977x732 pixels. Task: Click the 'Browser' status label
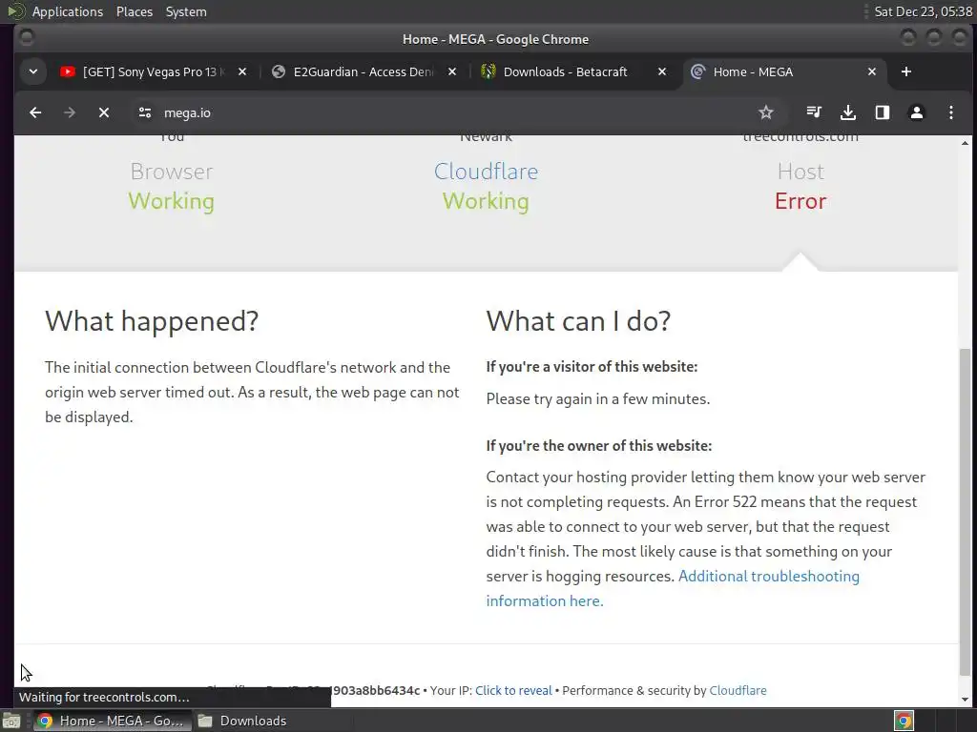172,172
